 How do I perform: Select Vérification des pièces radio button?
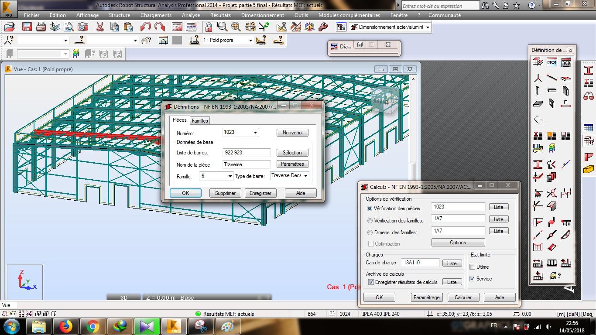(370, 209)
